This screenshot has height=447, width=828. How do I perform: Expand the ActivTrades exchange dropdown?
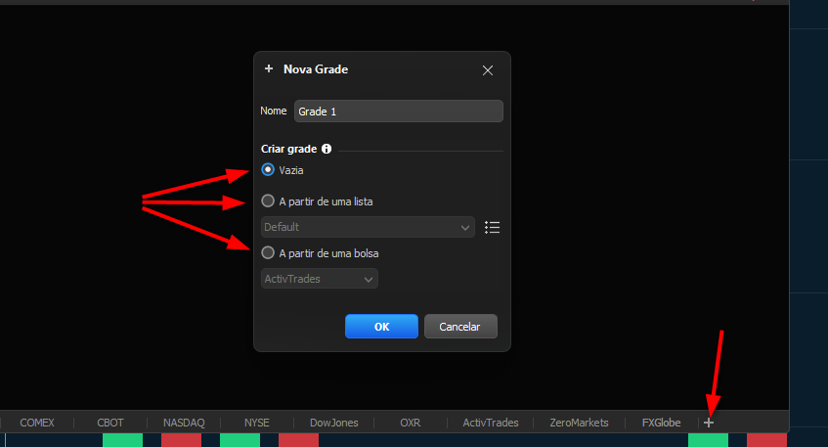coord(320,279)
